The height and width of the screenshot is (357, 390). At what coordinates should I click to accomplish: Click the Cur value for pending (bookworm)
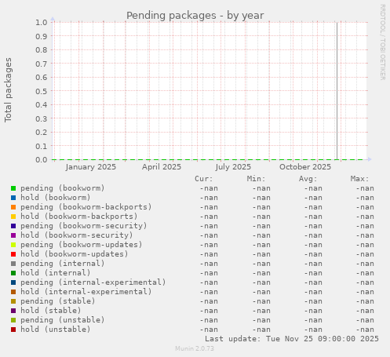[x=209, y=188]
